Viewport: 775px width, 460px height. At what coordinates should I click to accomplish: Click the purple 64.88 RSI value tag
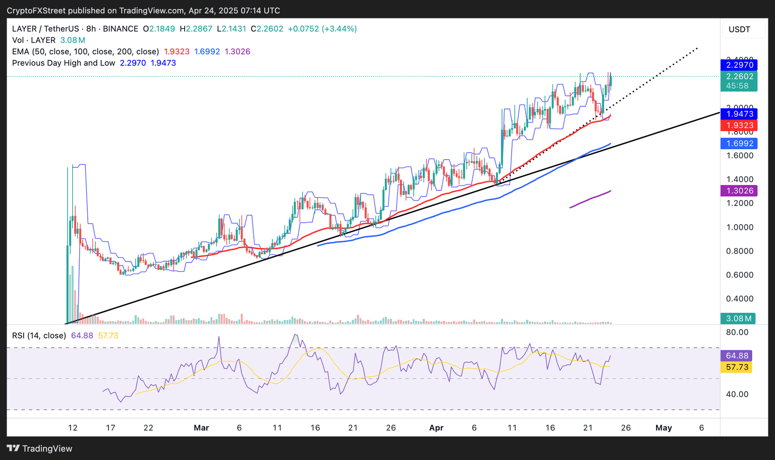coord(737,356)
